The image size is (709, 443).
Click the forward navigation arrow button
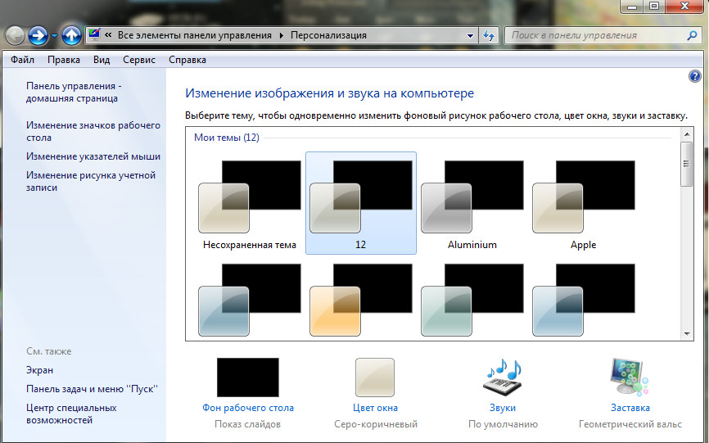click(38, 35)
